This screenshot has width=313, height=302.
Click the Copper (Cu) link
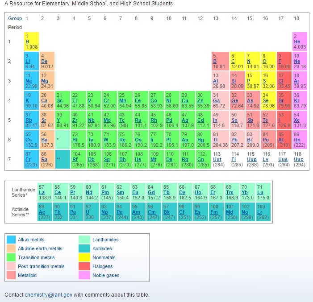pyautogui.click(x=185, y=100)
